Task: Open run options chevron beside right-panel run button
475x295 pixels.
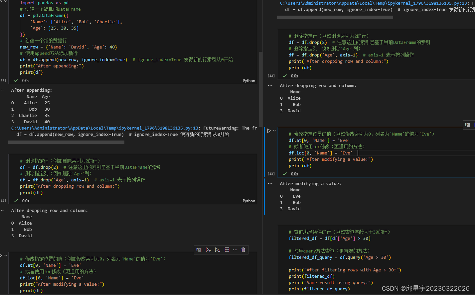Action: pyautogui.click(x=274, y=131)
